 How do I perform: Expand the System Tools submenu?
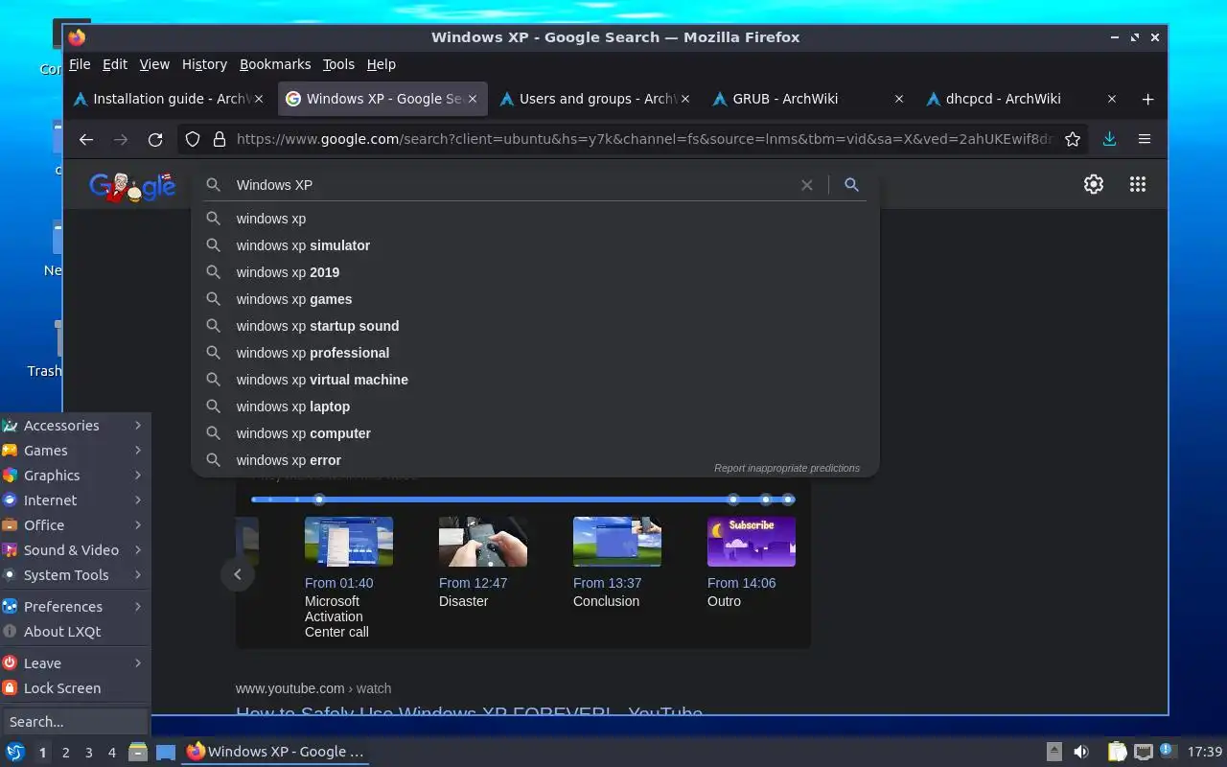click(x=75, y=575)
